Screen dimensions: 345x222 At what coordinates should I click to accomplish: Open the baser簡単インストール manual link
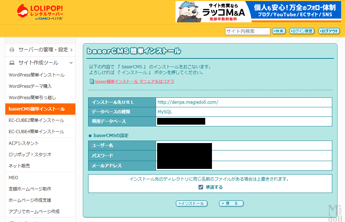click(134, 81)
